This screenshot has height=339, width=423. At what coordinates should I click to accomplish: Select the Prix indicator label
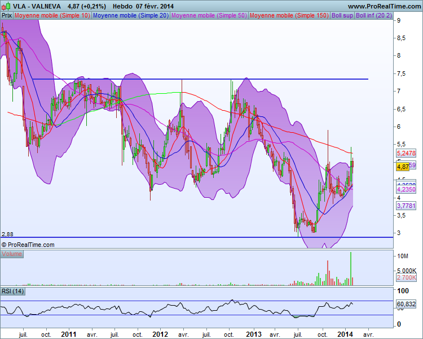pos(7,15)
